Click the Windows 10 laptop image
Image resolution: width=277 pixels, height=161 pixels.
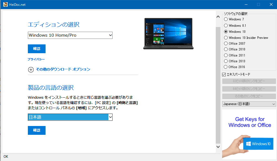point(168,34)
